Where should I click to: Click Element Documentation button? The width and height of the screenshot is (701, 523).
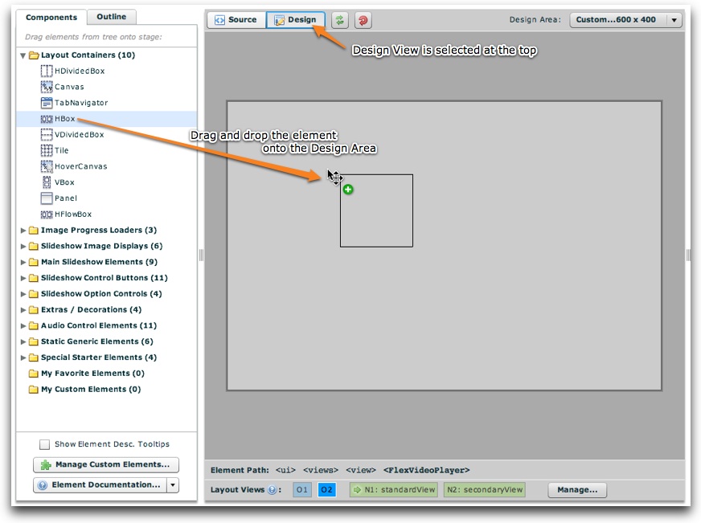pyautogui.click(x=100, y=485)
